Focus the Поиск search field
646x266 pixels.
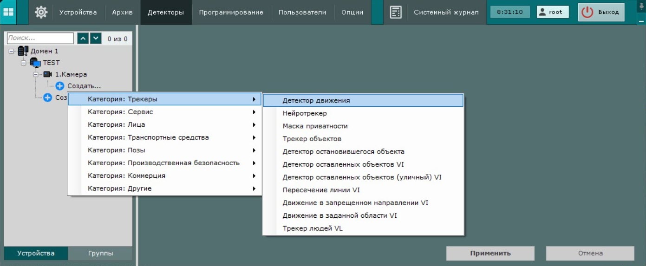click(x=40, y=39)
